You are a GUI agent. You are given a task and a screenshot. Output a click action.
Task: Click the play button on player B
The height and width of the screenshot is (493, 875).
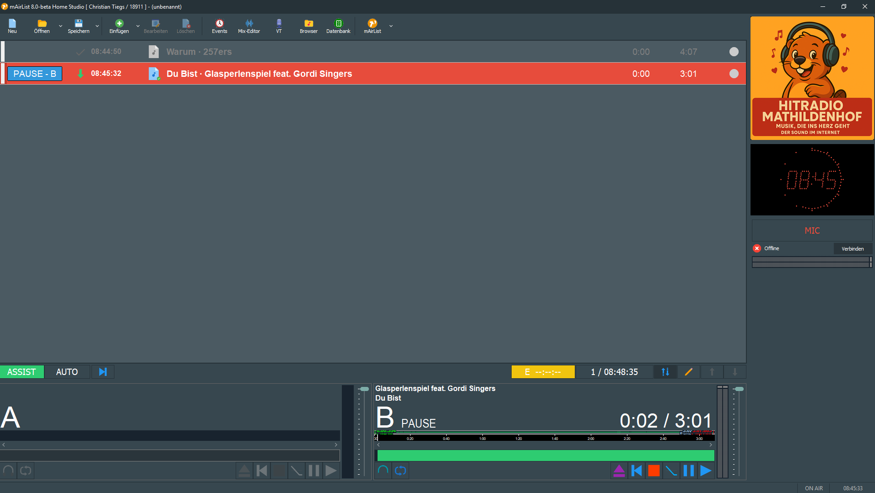[x=706, y=471]
